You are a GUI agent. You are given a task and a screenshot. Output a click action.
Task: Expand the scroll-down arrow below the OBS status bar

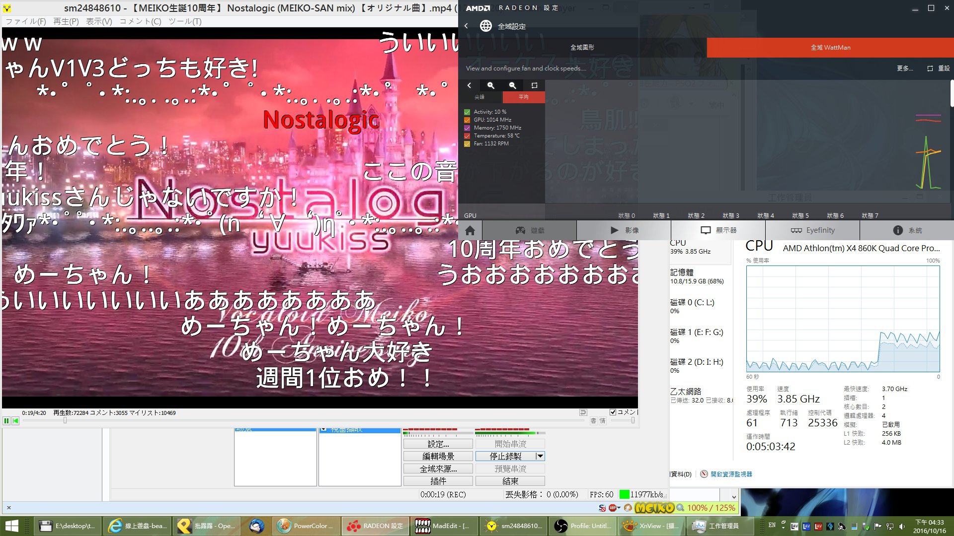[734, 496]
